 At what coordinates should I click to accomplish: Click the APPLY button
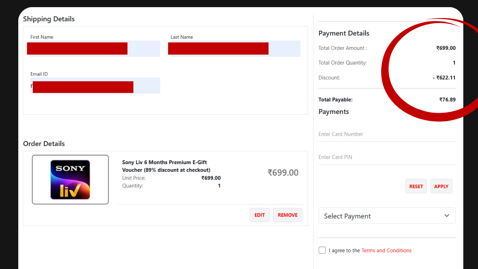click(441, 186)
